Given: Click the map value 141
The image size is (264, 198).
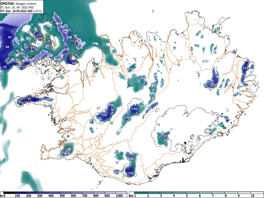Looking at the screenshot, I should [246, 68].
